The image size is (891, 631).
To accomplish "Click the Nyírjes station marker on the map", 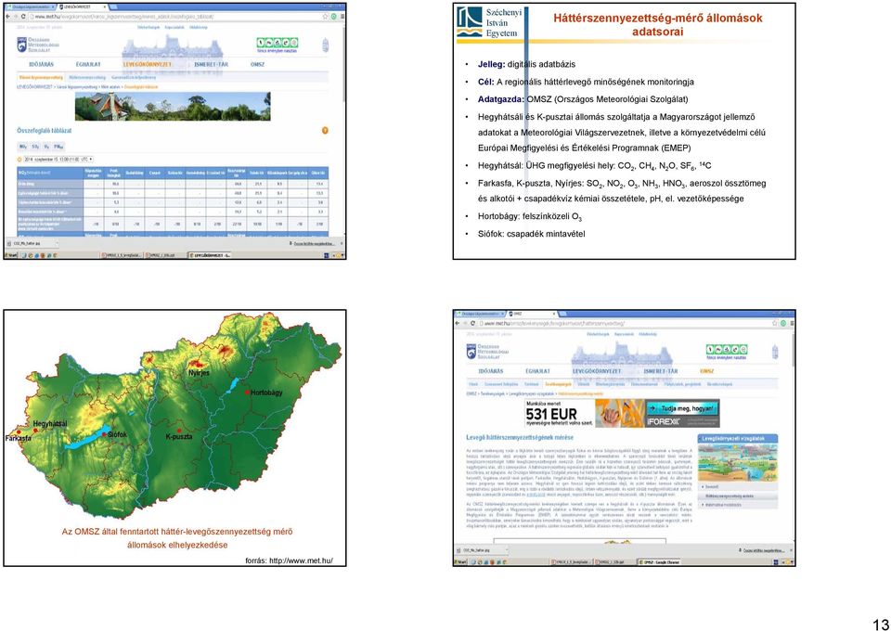I will [200, 364].
